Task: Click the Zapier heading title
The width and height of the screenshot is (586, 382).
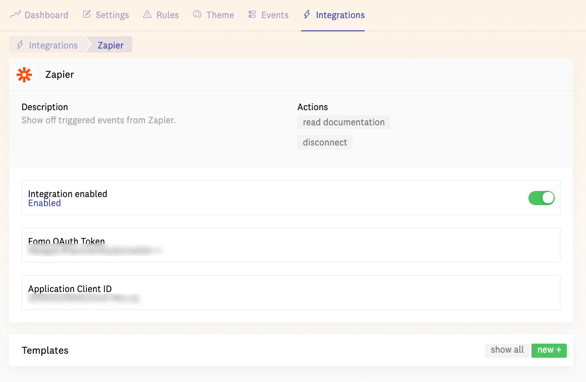Action: pyautogui.click(x=60, y=75)
